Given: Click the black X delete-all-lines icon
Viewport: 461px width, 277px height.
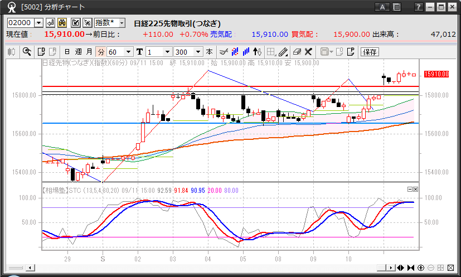Looking at the screenshot, I should click(x=308, y=52).
